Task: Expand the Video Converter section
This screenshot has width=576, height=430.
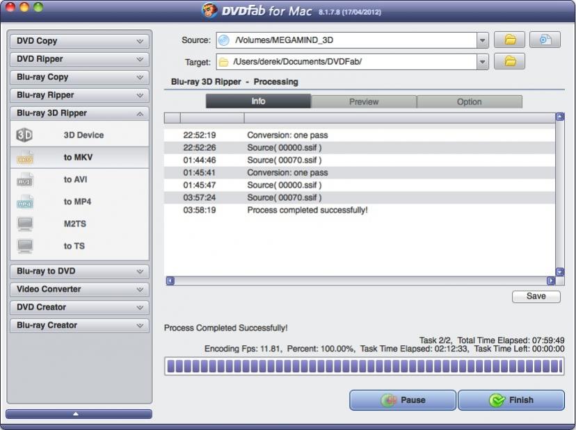Action: tap(79, 289)
